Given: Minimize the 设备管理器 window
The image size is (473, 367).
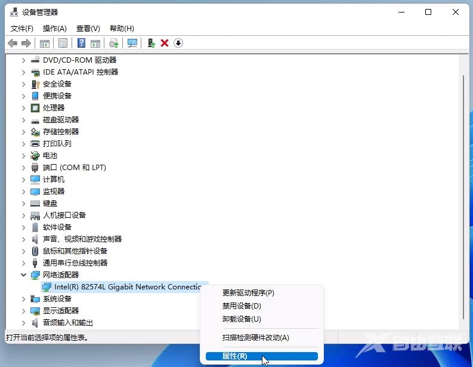Looking at the screenshot, I should click(x=401, y=12).
